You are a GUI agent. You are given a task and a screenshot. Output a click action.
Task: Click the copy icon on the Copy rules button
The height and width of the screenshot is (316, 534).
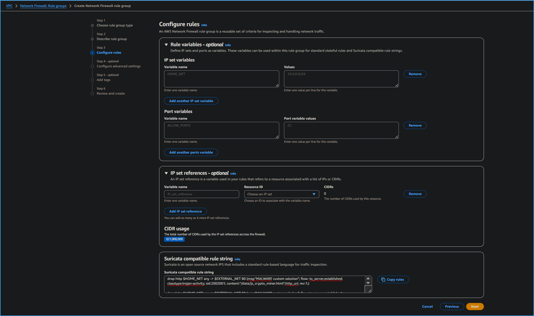click(383, 280)
